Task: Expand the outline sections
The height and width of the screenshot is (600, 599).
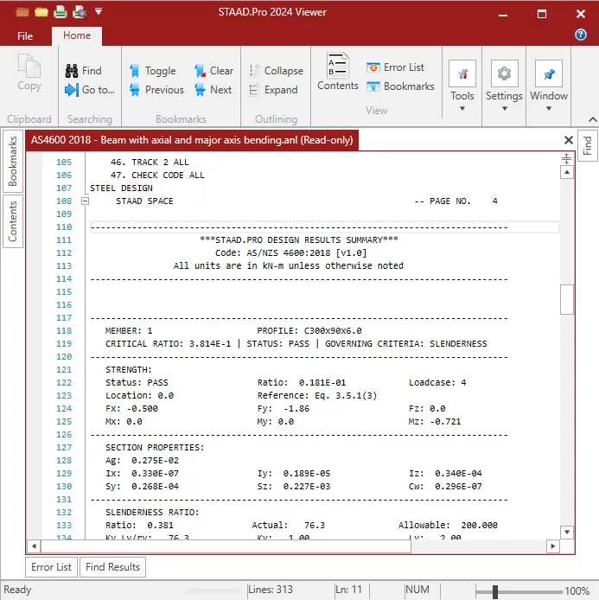Action: click(x=273, y=90)
